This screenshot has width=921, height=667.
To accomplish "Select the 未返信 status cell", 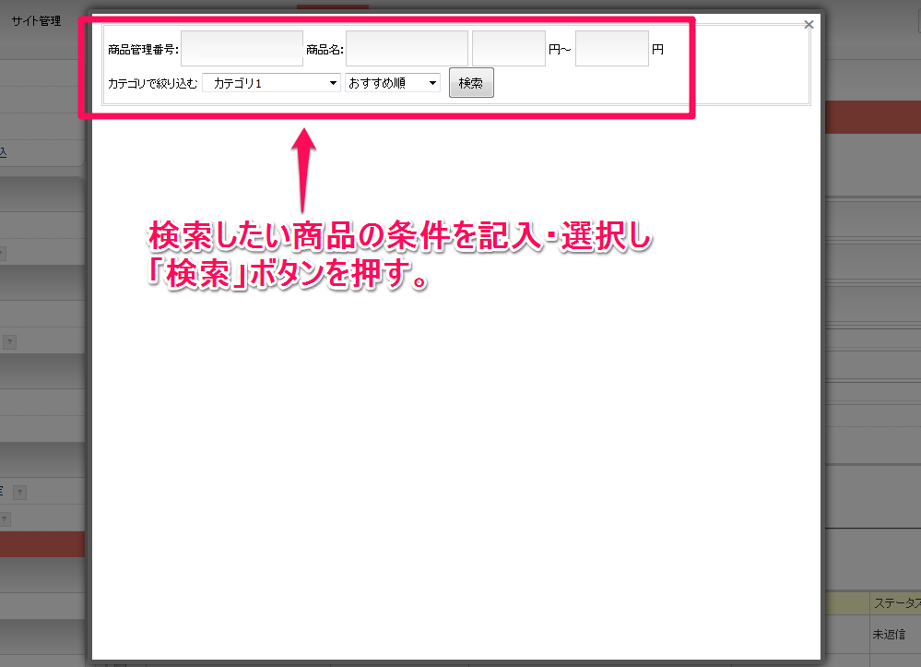I will tap(889, 635).
